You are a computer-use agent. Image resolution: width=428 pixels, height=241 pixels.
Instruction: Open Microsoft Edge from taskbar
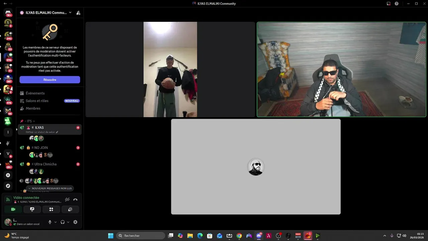click(x=200, y=236)
